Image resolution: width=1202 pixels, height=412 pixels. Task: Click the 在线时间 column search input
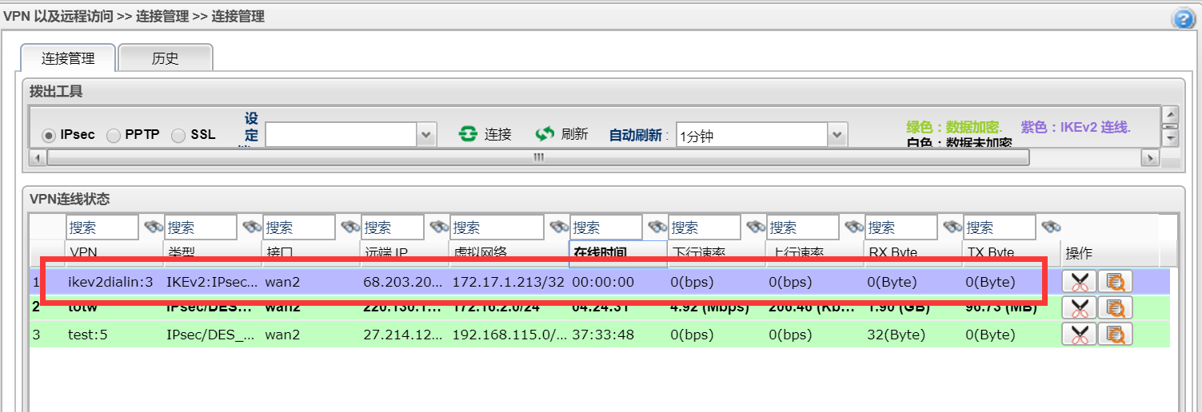[606, 228]
